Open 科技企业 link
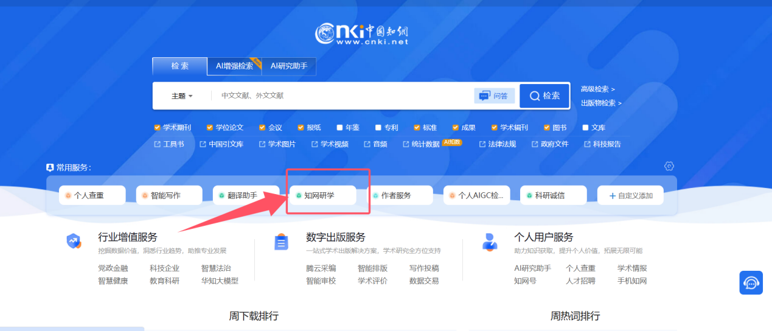772x331 pixels. 165,268
